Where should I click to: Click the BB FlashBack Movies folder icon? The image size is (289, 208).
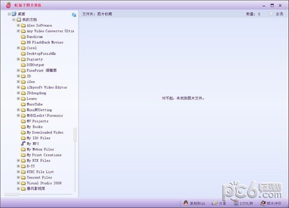tap(23, 42)
